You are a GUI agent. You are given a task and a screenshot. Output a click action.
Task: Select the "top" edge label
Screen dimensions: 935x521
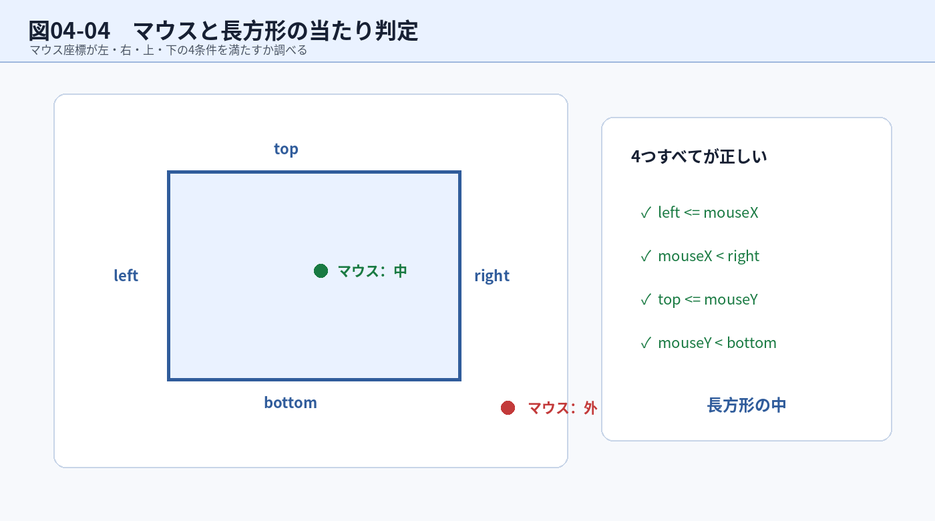pyautogui.click(x=286, y=149)
